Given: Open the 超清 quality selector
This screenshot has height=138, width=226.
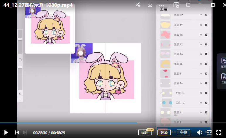Looking at the screenshot, I should pyautogui.click(x=164, y=132).
